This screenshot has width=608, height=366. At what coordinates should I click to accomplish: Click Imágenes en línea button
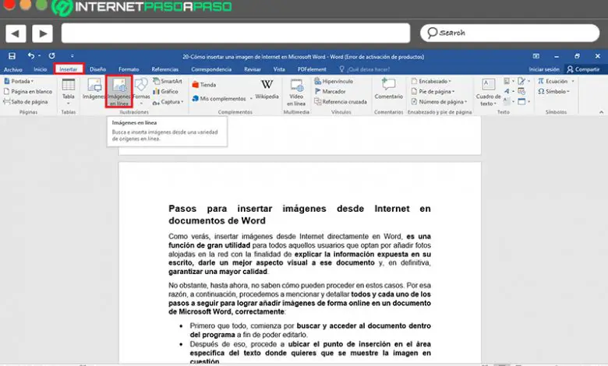tap(119, 91)
